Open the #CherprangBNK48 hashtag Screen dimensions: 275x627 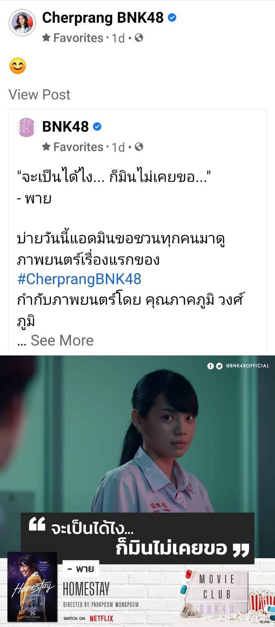click(79, 279)
